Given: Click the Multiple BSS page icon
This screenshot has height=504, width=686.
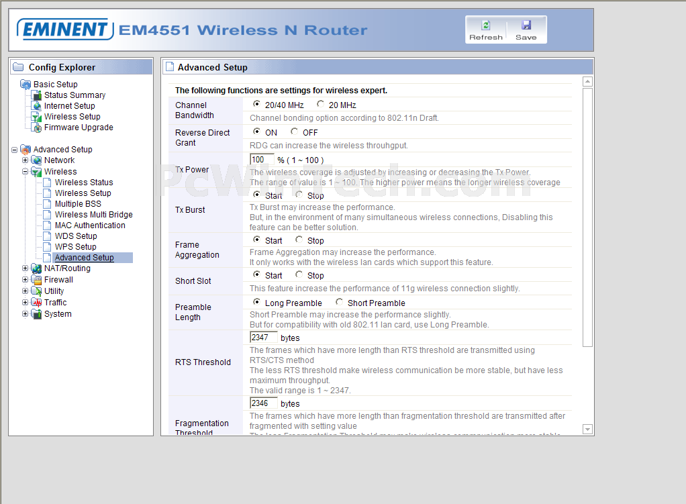Looking at the screenshot, I should 47,204.
